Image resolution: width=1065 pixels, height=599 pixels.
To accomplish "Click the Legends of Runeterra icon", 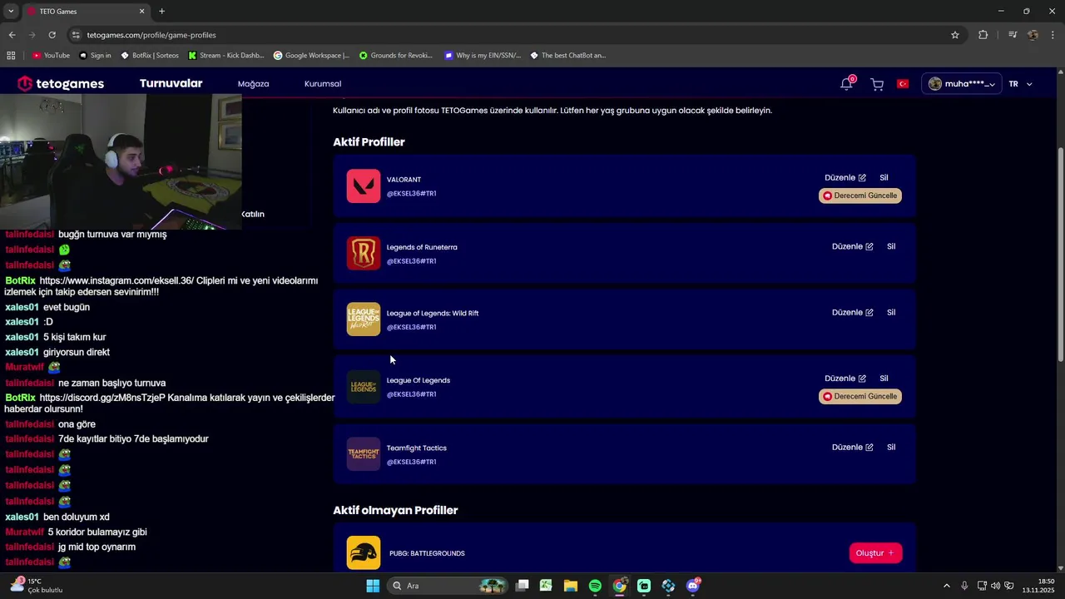I will (364, 254).
